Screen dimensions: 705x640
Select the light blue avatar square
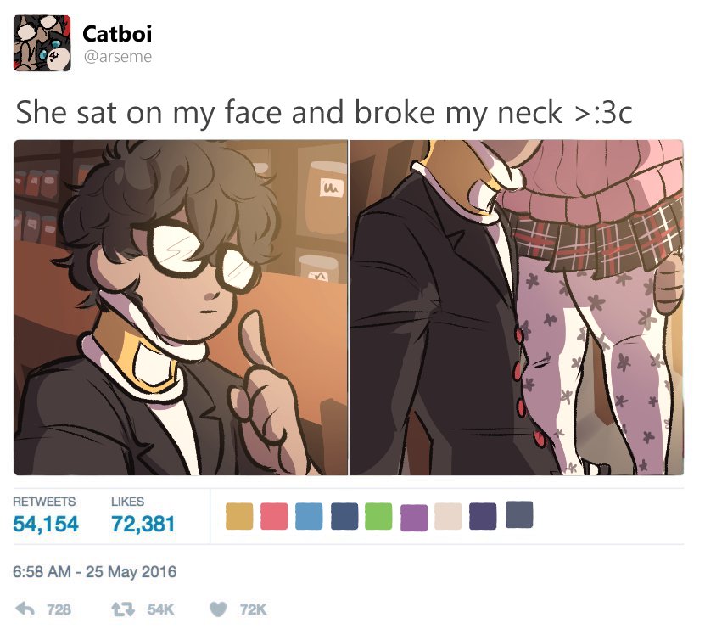coord(309,516)
